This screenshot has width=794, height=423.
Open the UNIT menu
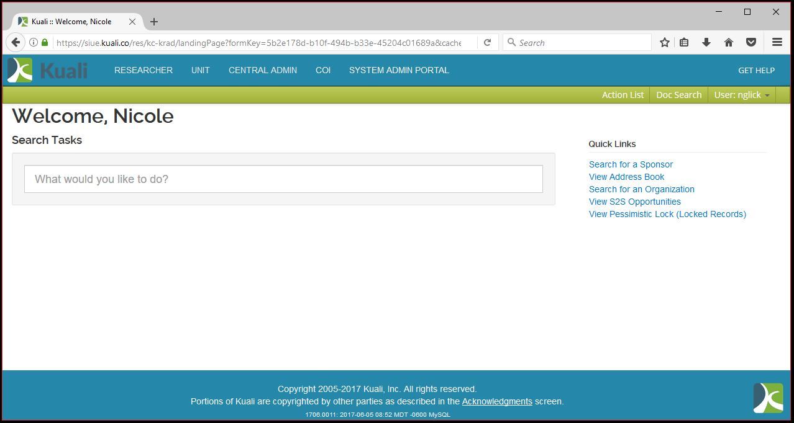[200, 70]
